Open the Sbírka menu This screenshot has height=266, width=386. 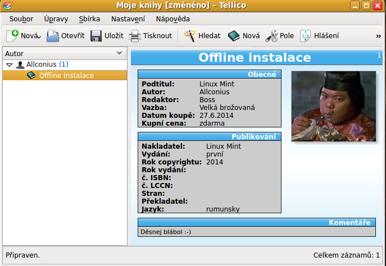pos(89,19)
